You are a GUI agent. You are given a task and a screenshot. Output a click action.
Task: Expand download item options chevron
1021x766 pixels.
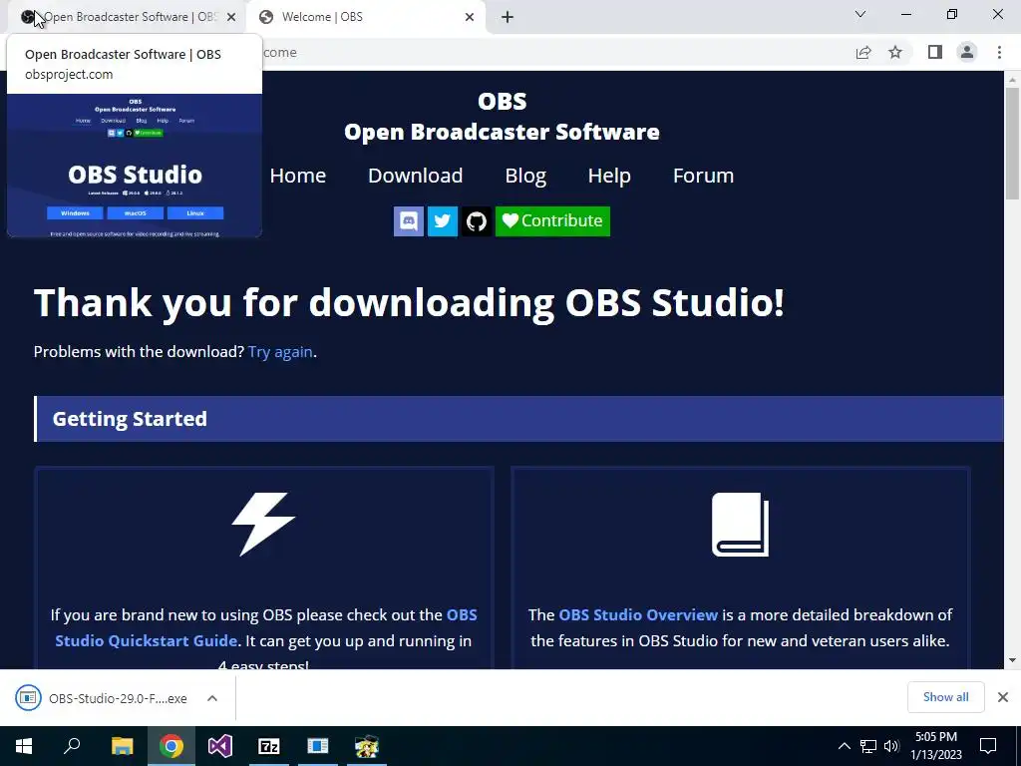[x=212, y=698]
